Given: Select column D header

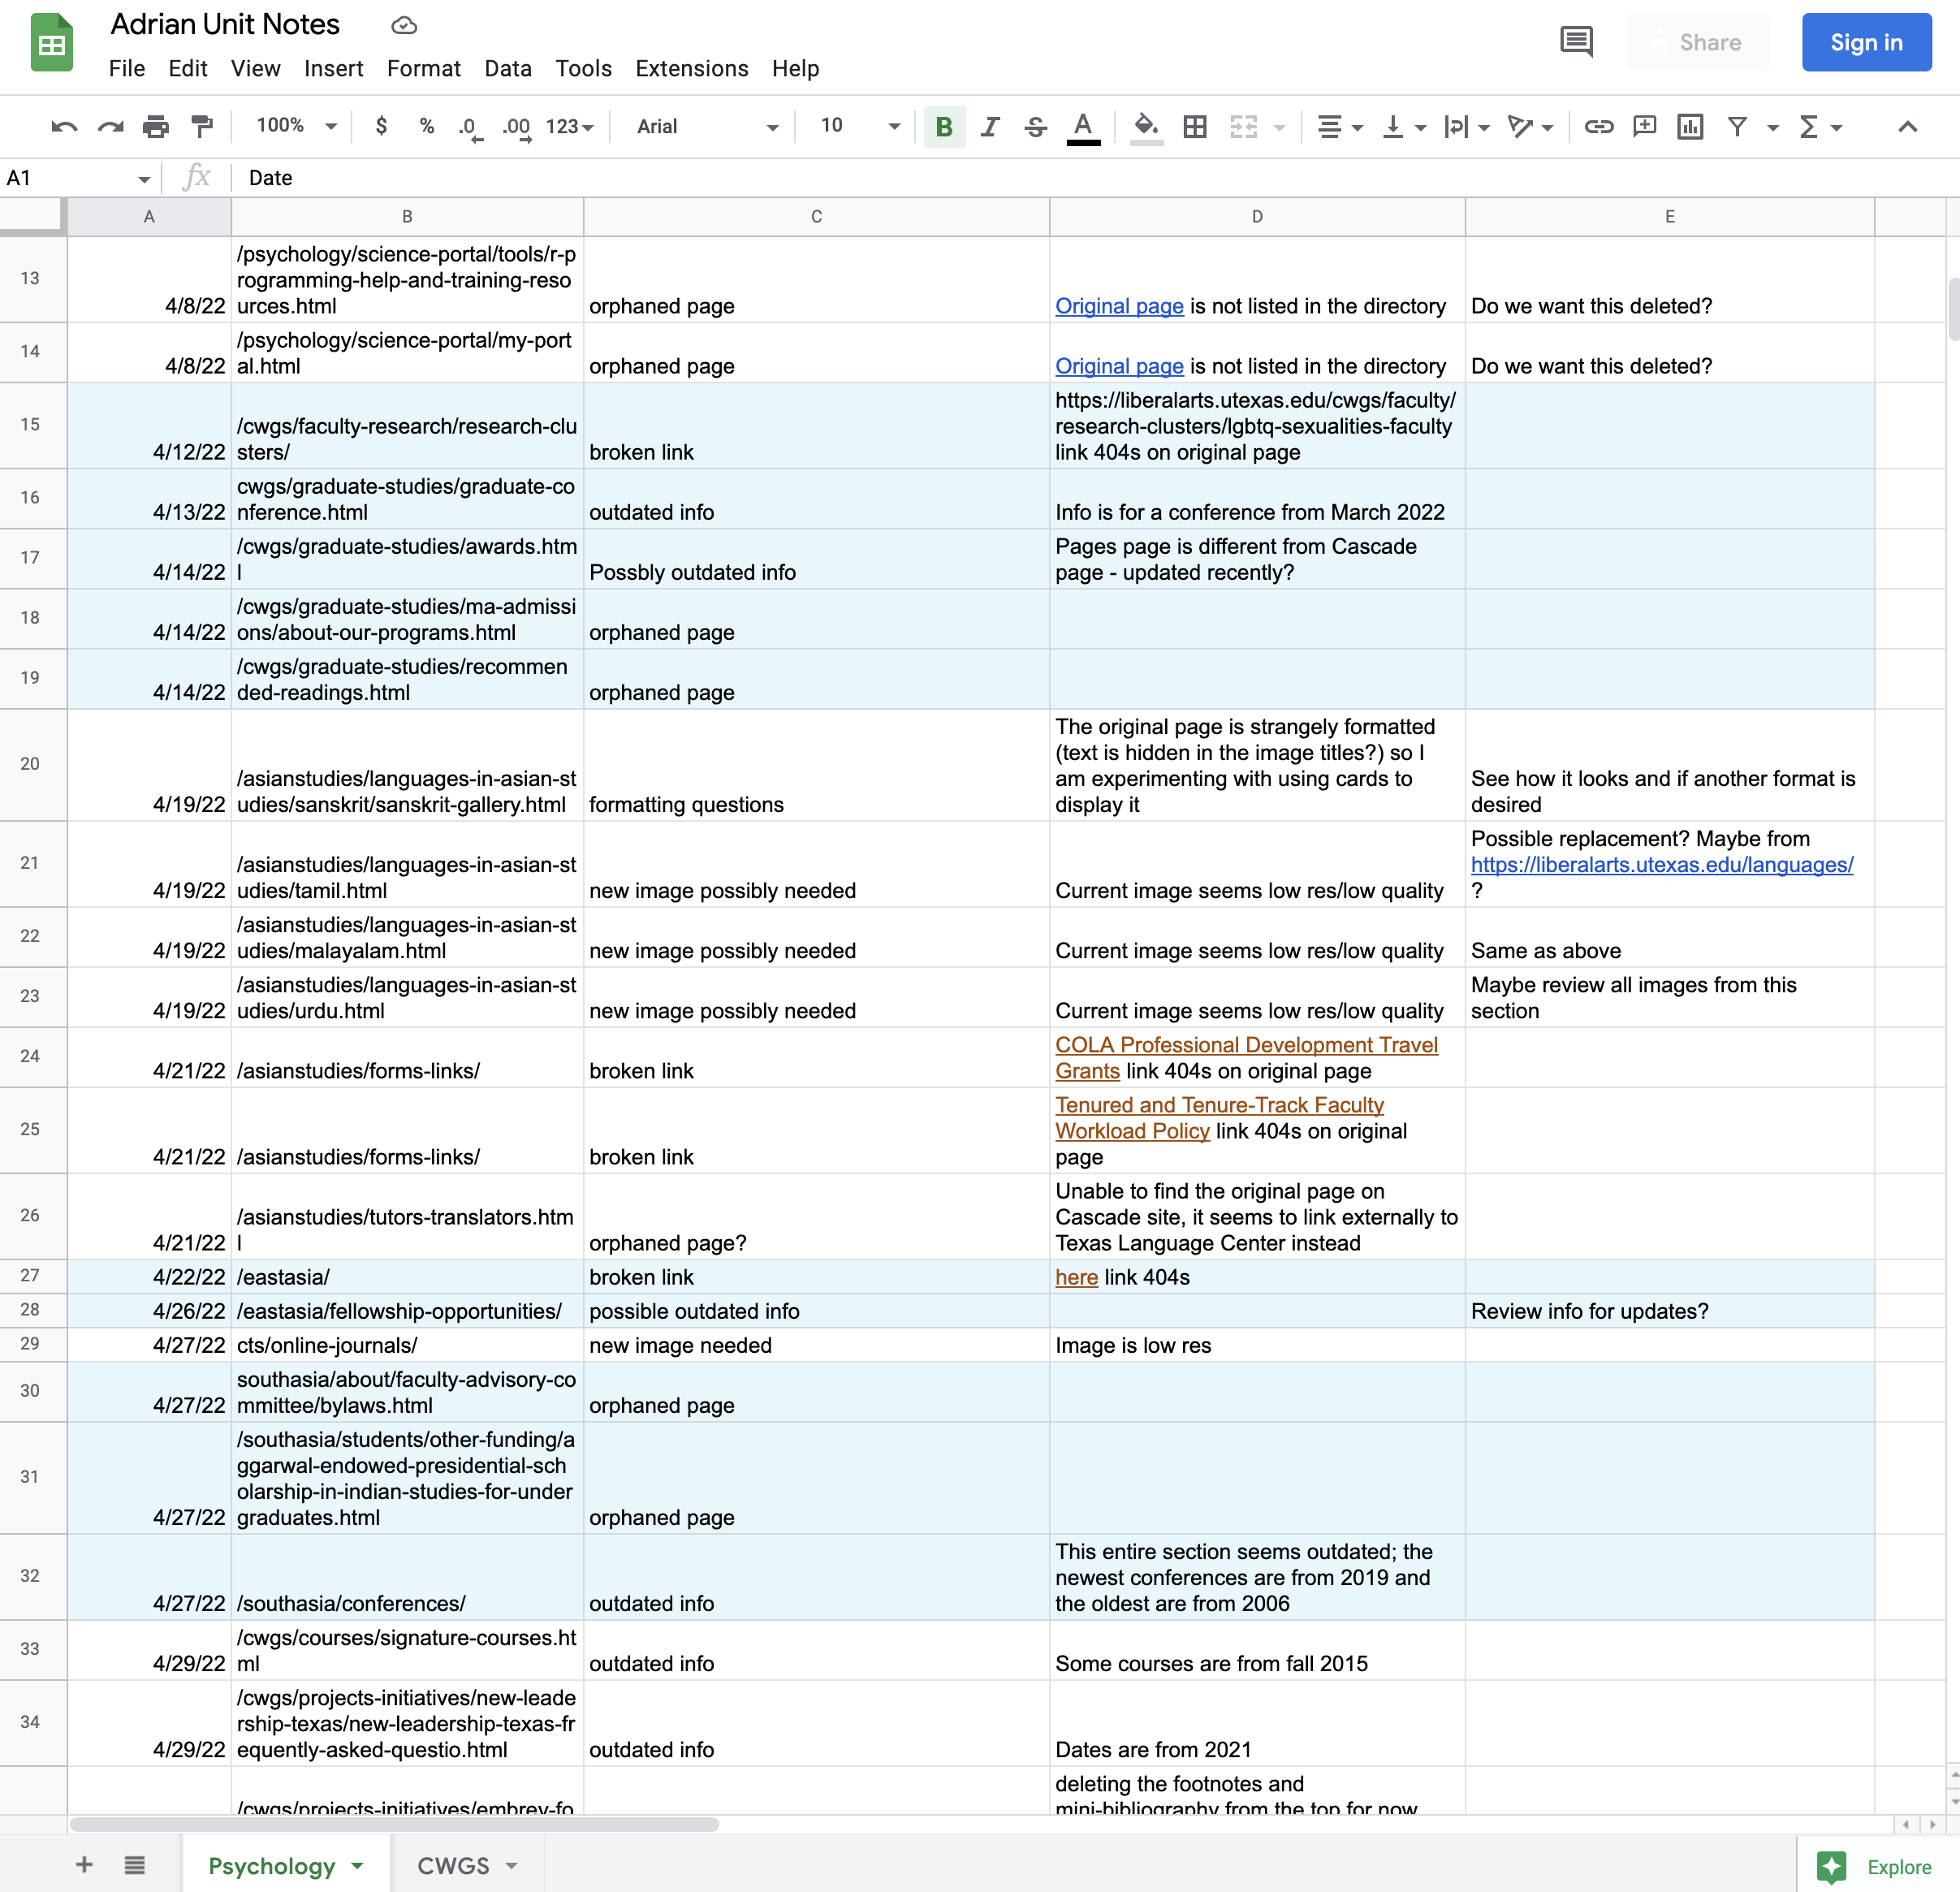Looking at the screenshot, I should coord(1257,216).
